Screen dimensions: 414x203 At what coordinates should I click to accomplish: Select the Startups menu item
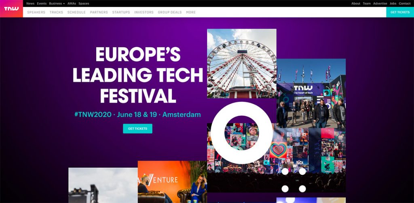tap(121, 12)
